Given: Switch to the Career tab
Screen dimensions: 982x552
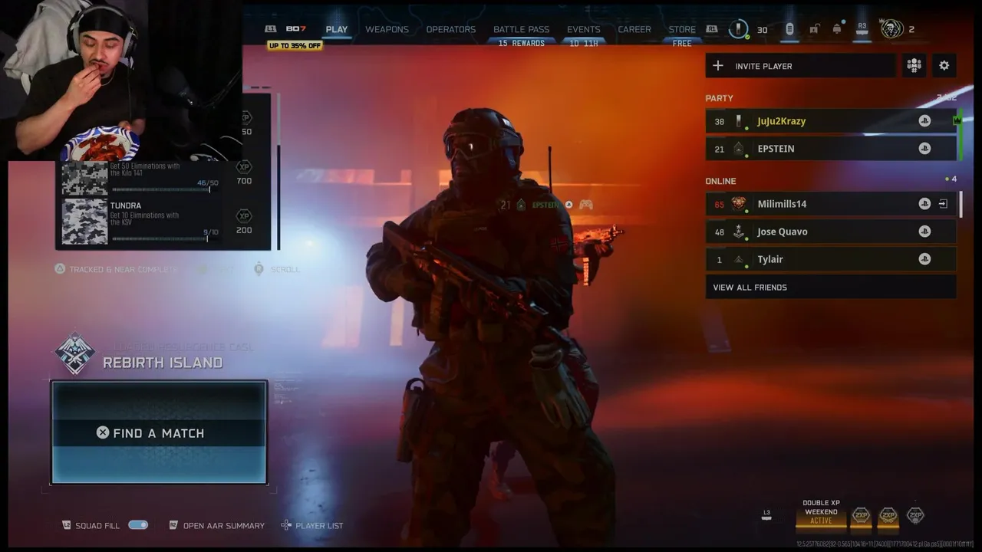Looking at the screenshot, I should (634, 29).
